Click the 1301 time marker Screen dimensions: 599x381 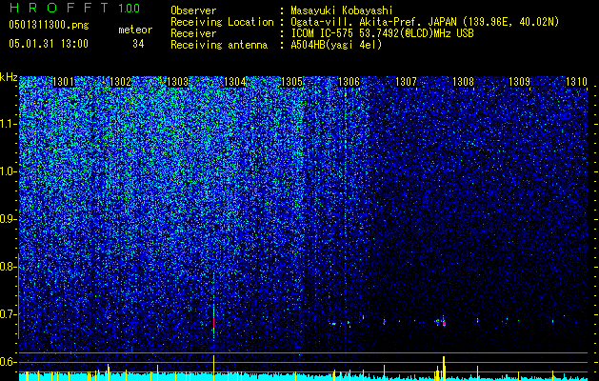point(63,82)
